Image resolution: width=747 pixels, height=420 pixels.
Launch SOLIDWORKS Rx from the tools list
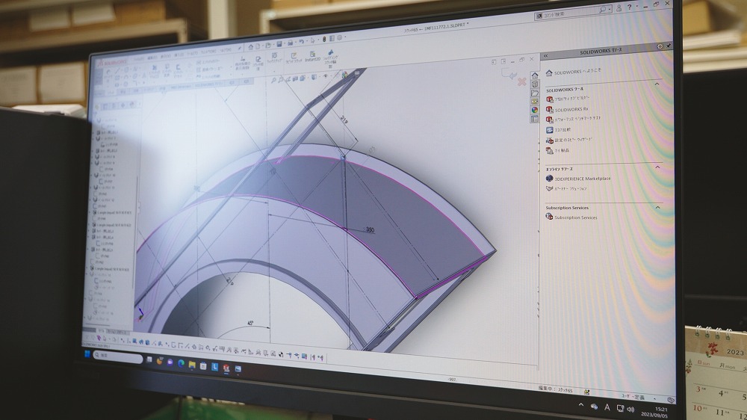[x=567, y=109]
